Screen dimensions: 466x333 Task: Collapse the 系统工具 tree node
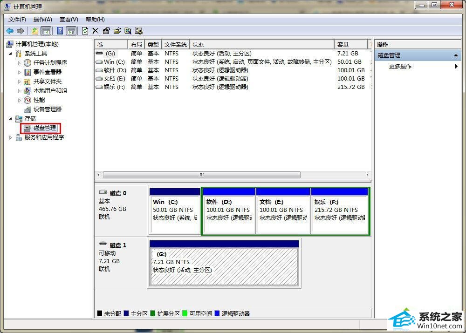(10, 54)
